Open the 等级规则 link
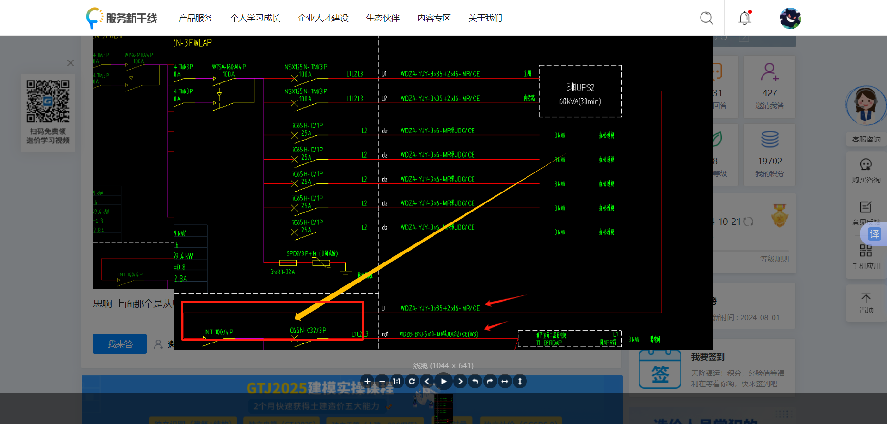 [774, 259]
